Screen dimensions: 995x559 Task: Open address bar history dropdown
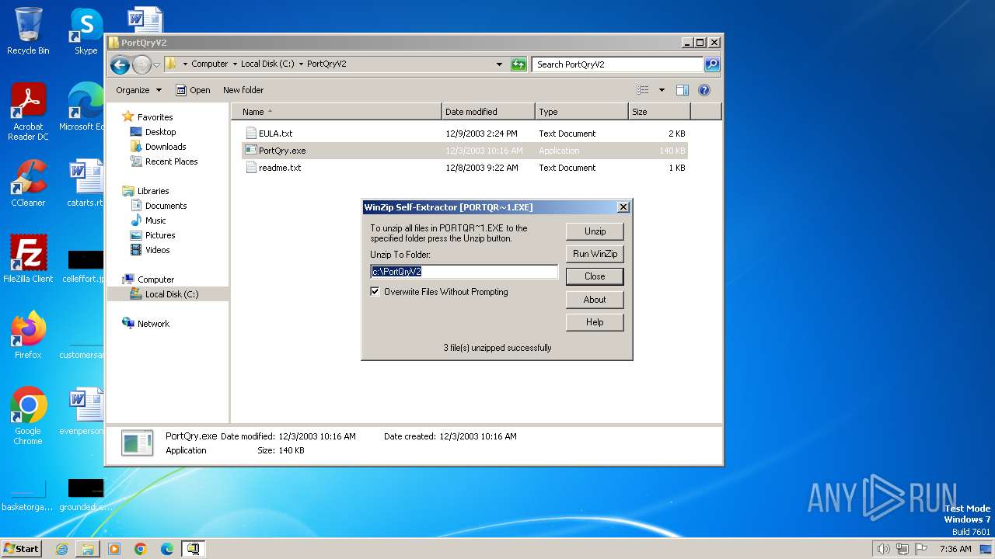coord(499,64)
